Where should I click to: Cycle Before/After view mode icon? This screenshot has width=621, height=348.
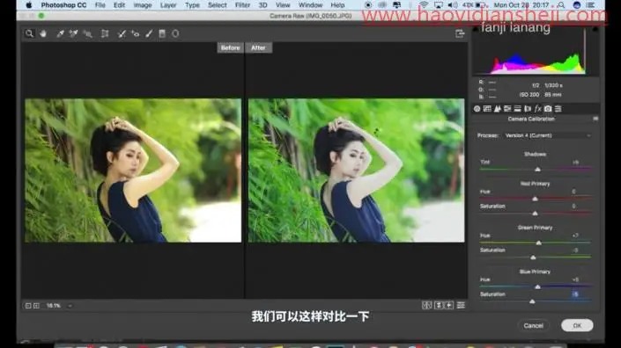coord(426,305)
